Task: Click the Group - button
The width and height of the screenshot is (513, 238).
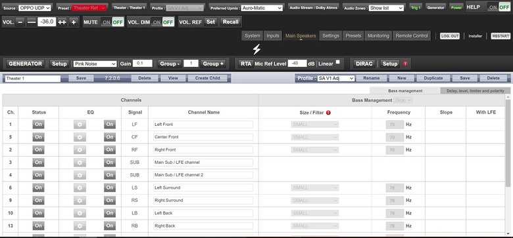Action: point(169,64)
